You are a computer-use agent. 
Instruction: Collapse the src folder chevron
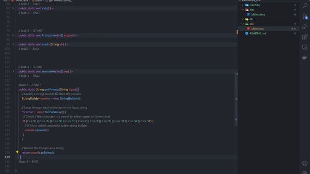click(x=243, y=24)
